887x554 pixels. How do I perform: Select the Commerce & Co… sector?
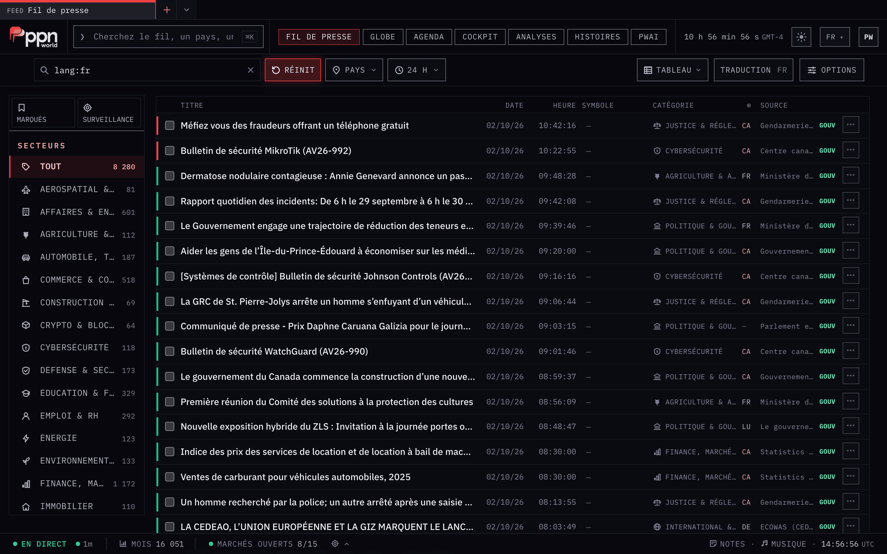[x=77, y=280]
